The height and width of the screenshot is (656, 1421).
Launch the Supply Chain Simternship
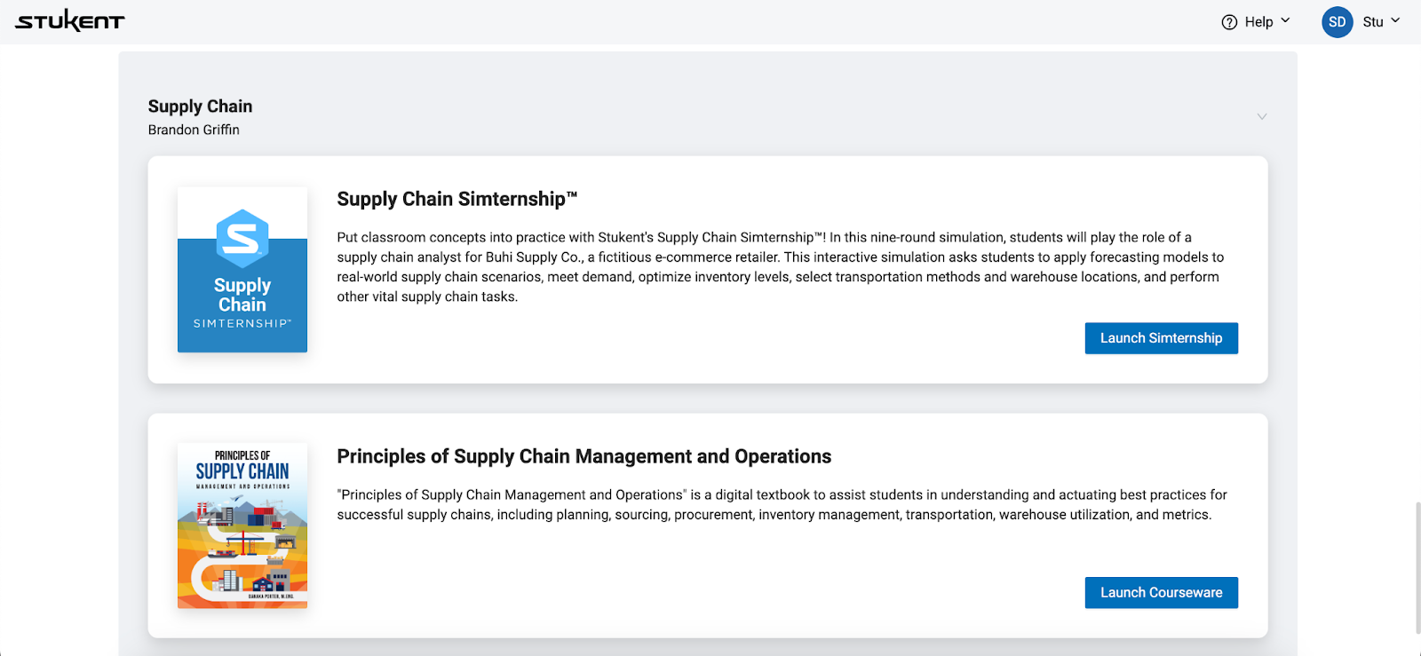[1161, 338]
